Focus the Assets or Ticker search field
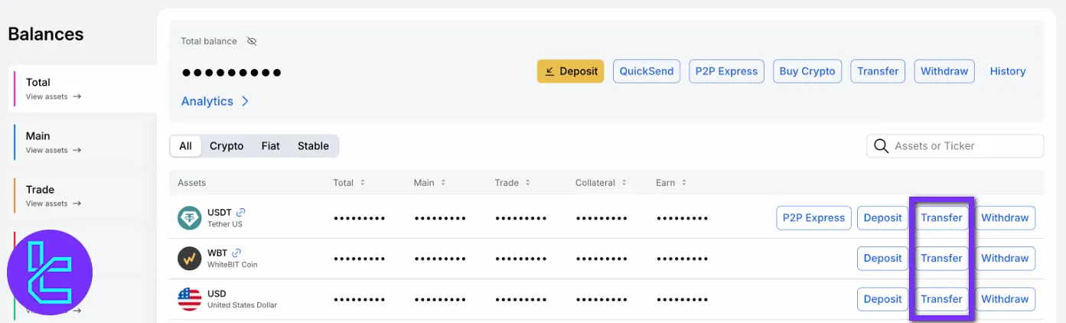 pos(955,146)
